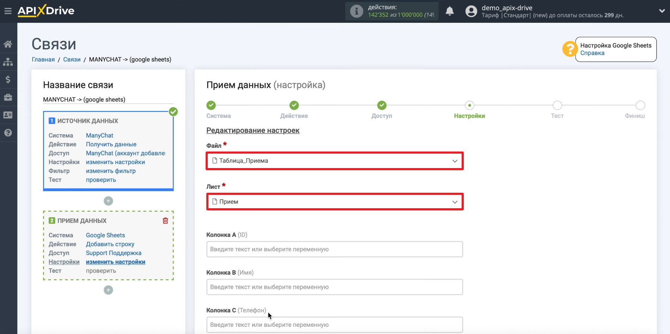Add a block between source and receiver
Screen dimensions: 670x334
tap(108, 201)
